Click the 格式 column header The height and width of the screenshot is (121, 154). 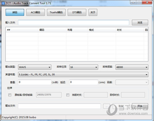(102, 30)
